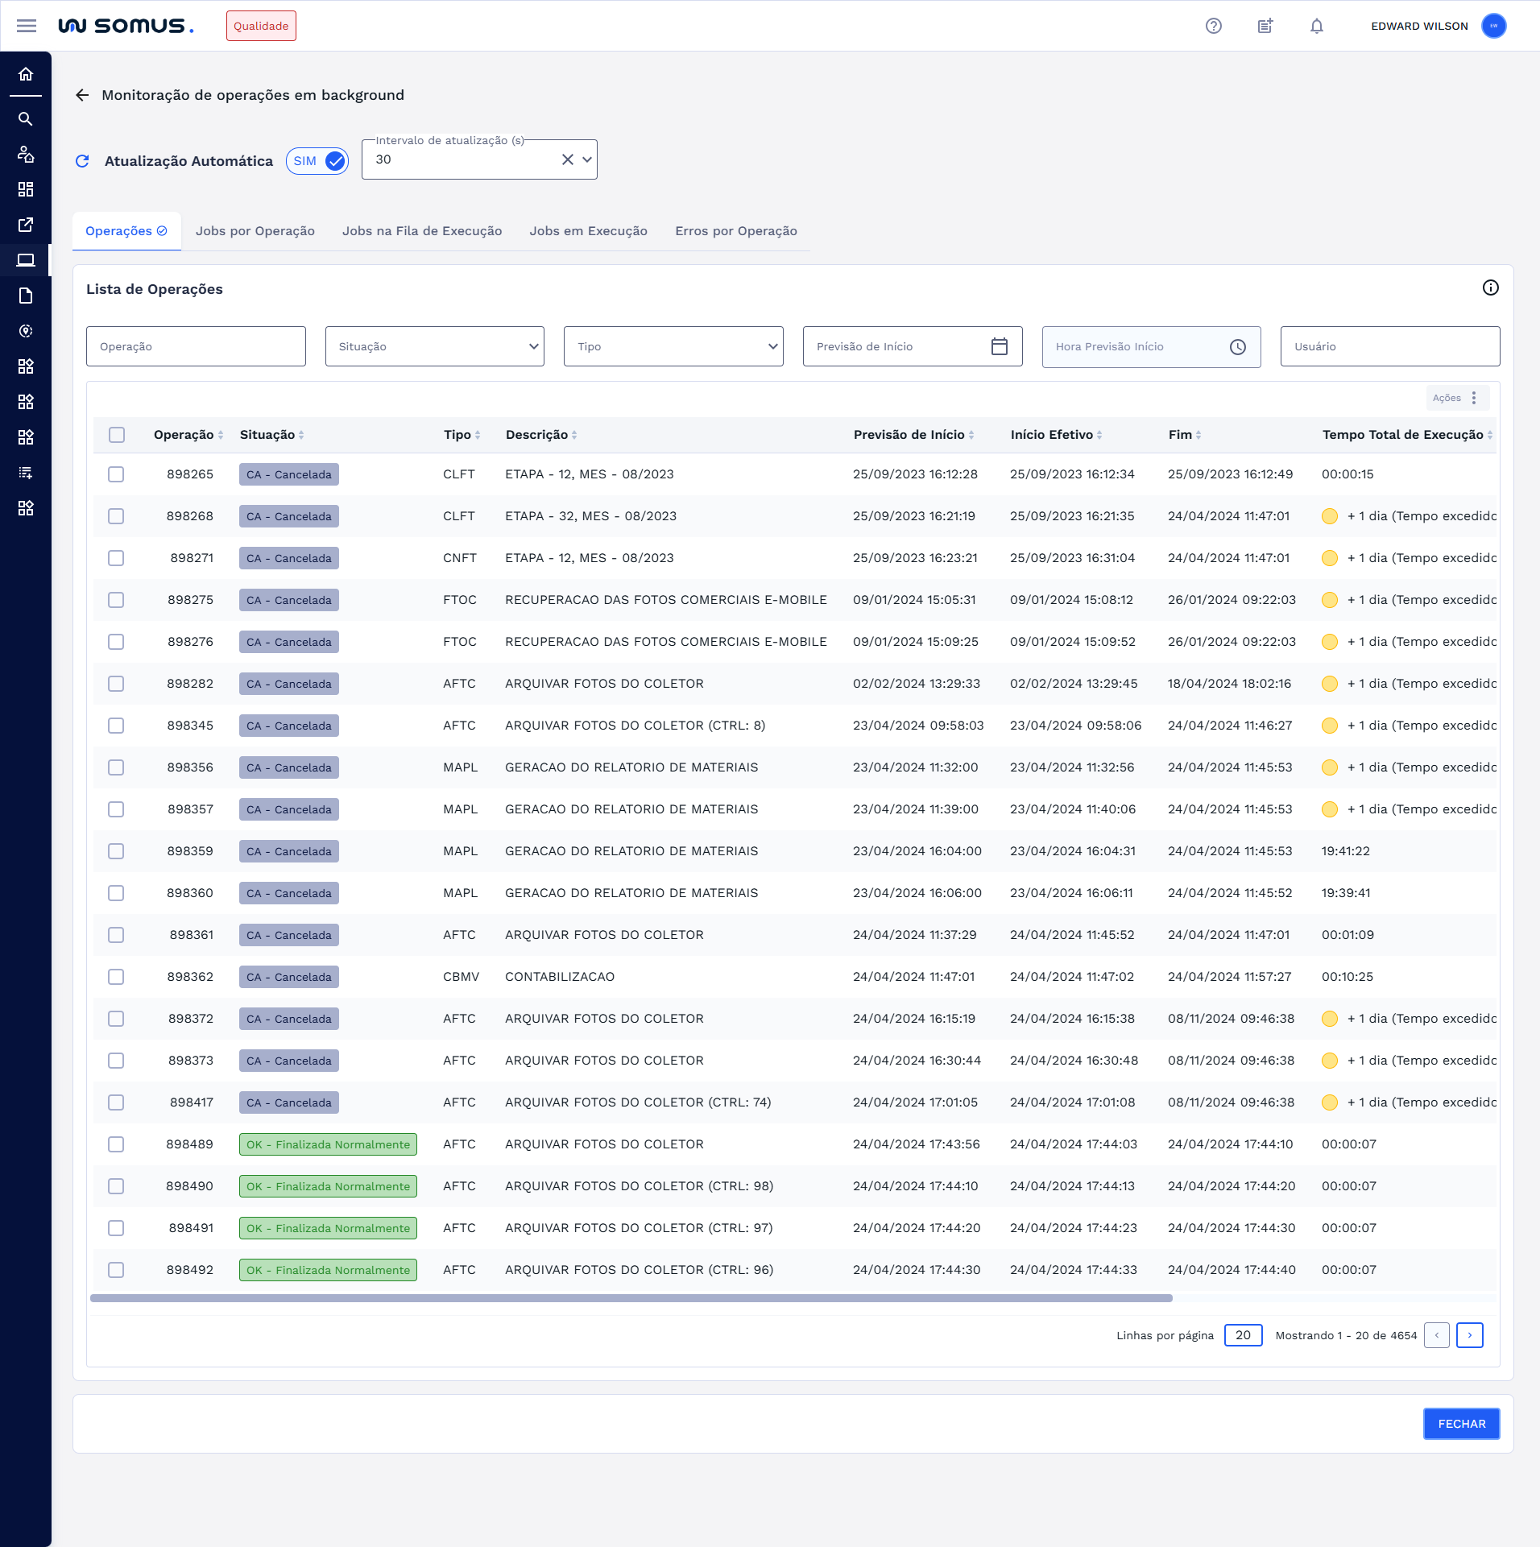Click the horizontal table scrollbar
Image resolution: width=1540 pixels, height=1547 pixels.
[x=631, y=1298]
